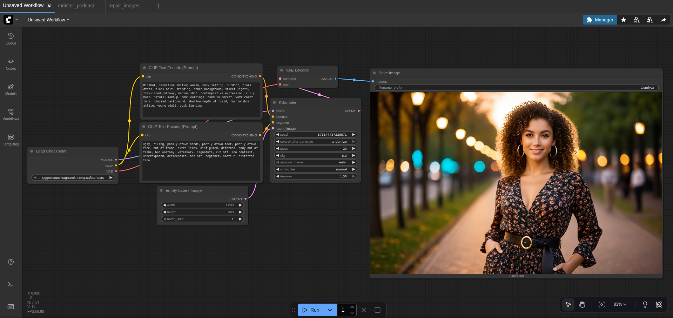Open the Workflows sidebar panel
Viewport: 673px width, 318px height.
(x=11, y=115)
